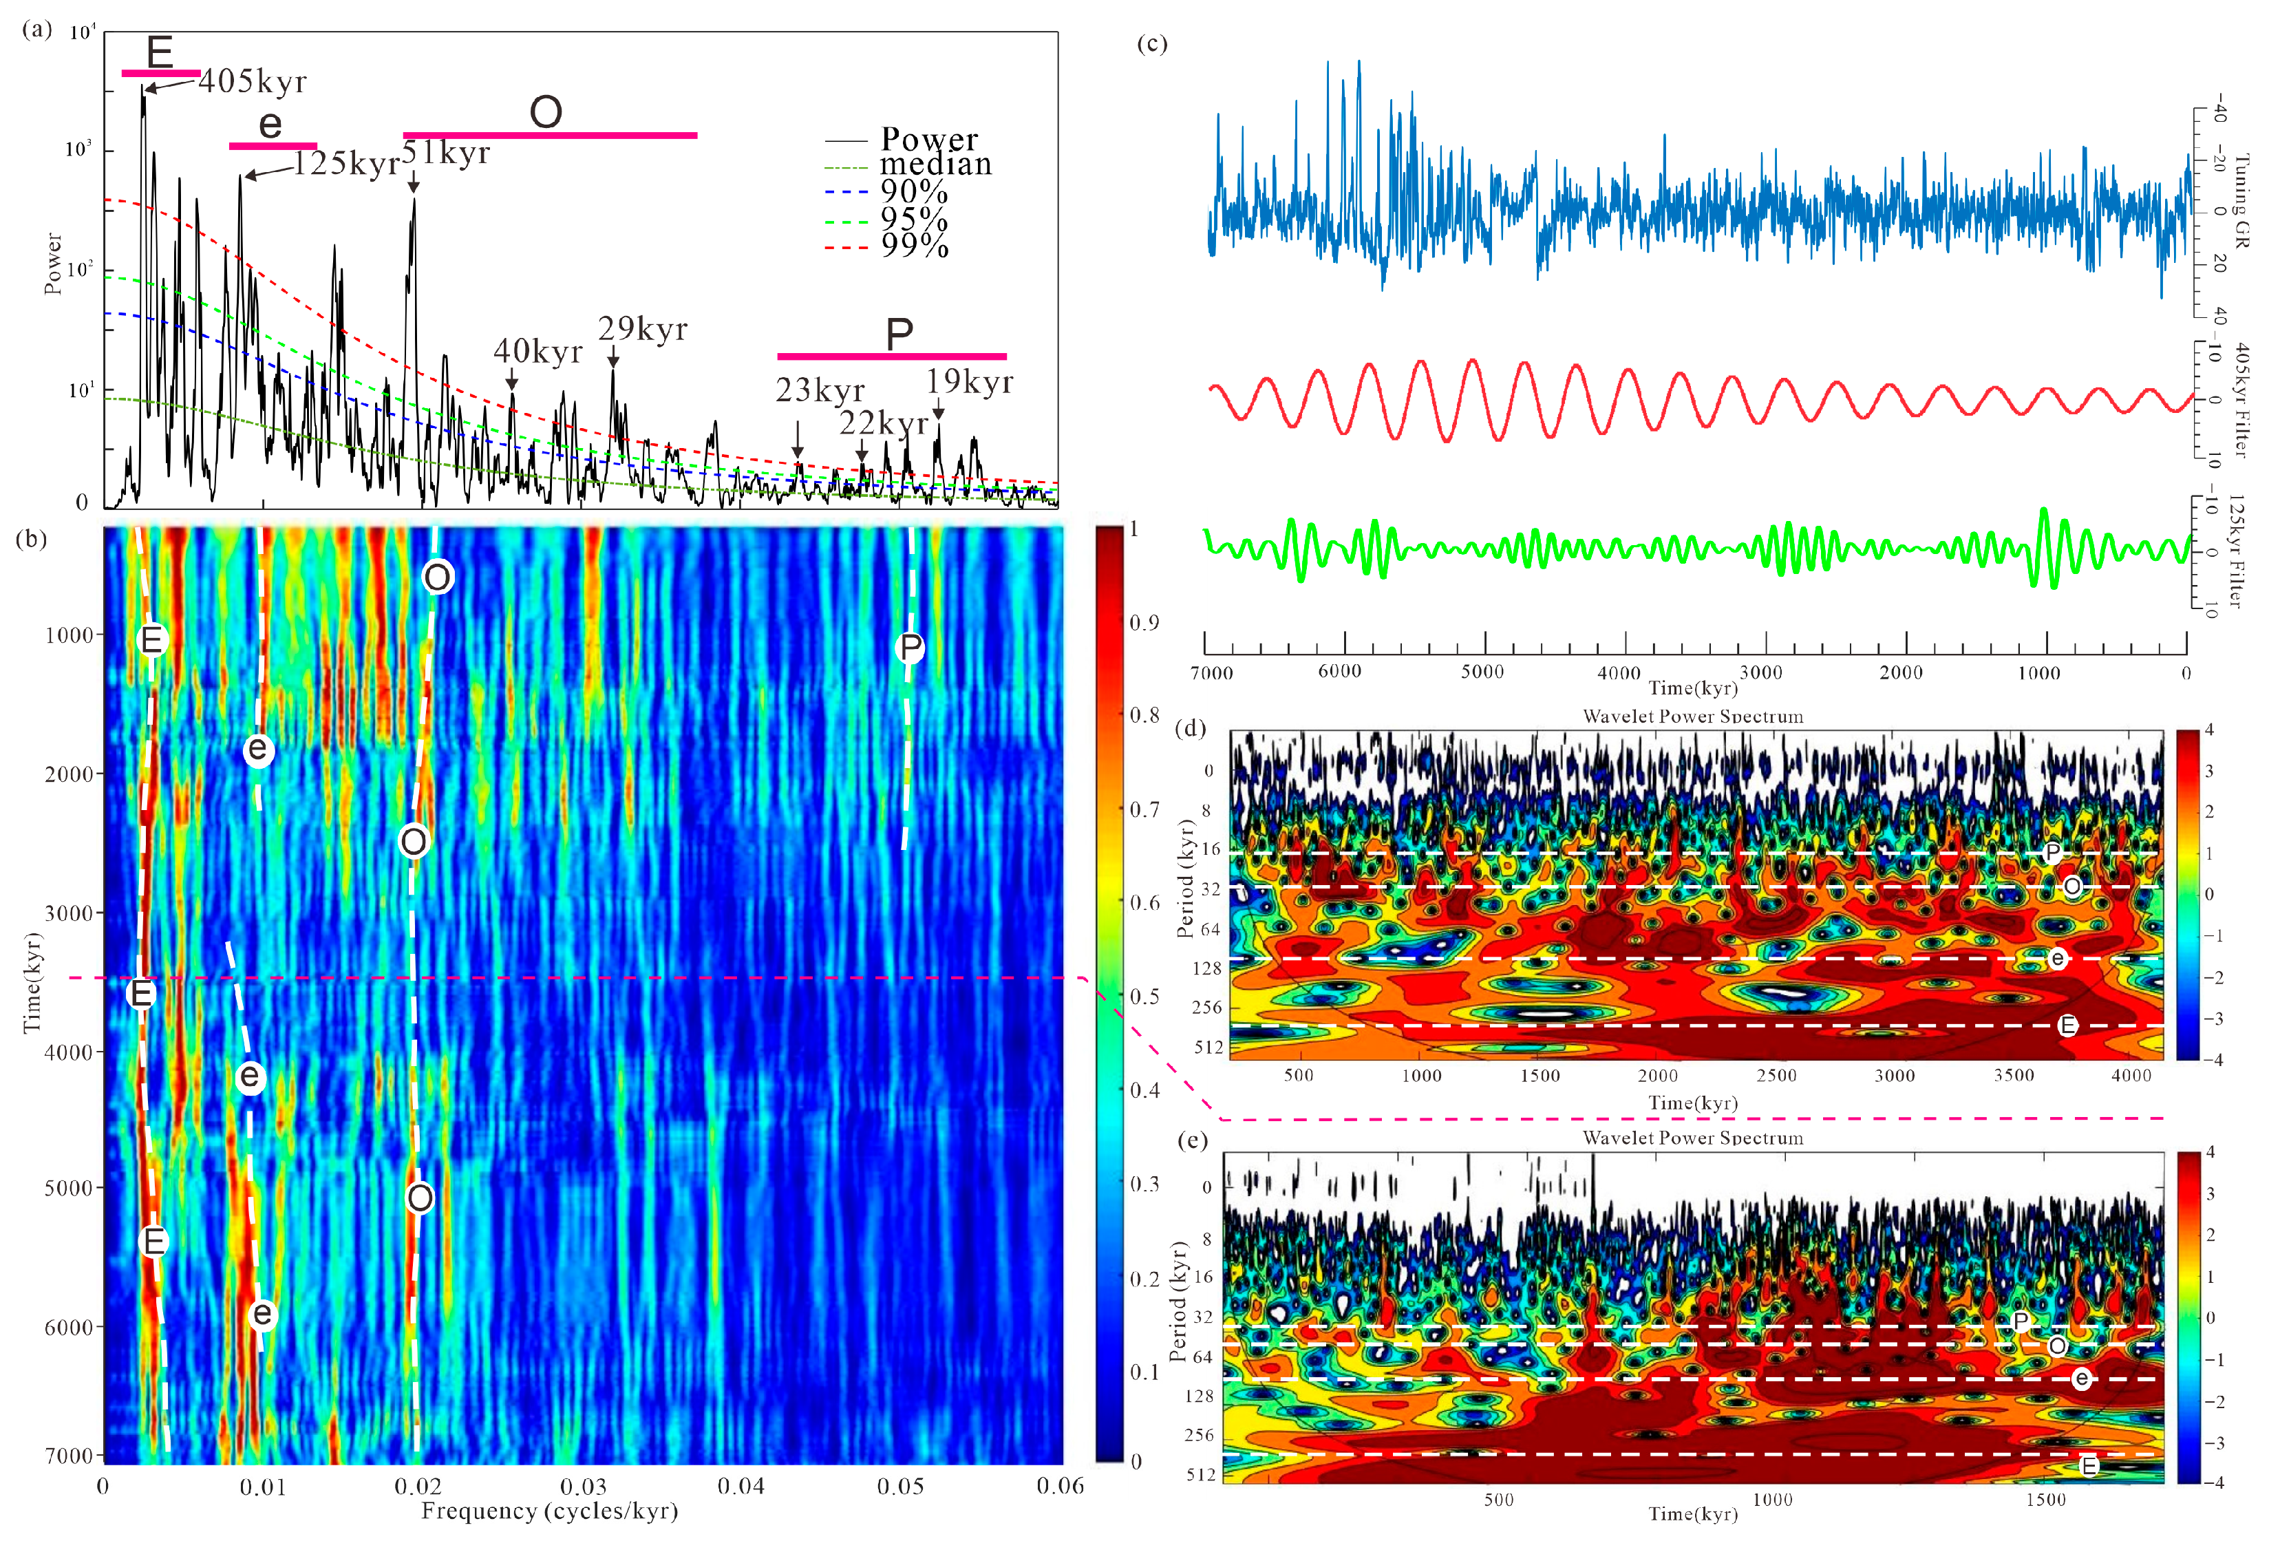Click the 51kyr peak label

point(445,153)
